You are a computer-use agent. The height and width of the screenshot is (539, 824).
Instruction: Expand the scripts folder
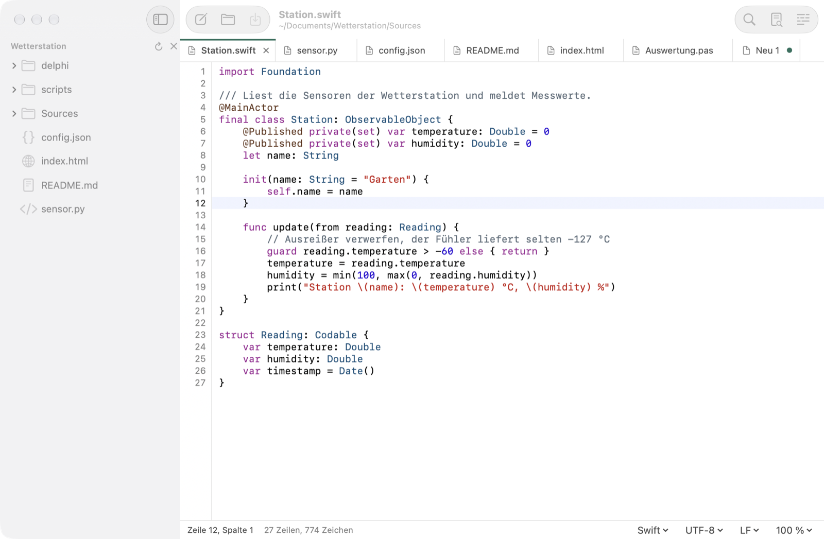14,90
